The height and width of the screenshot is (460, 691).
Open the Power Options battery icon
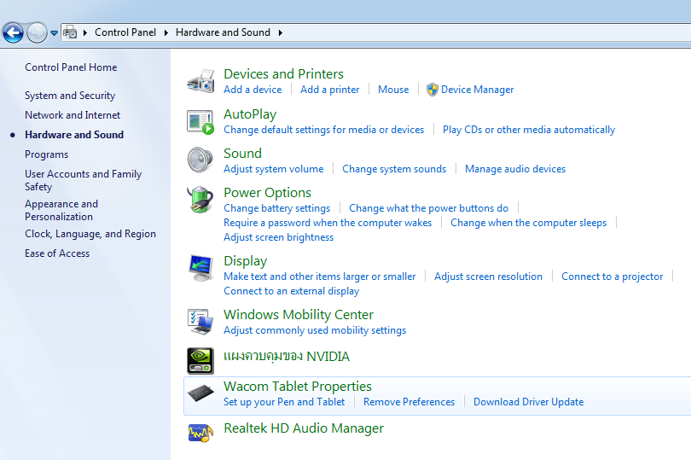[200, 200]
